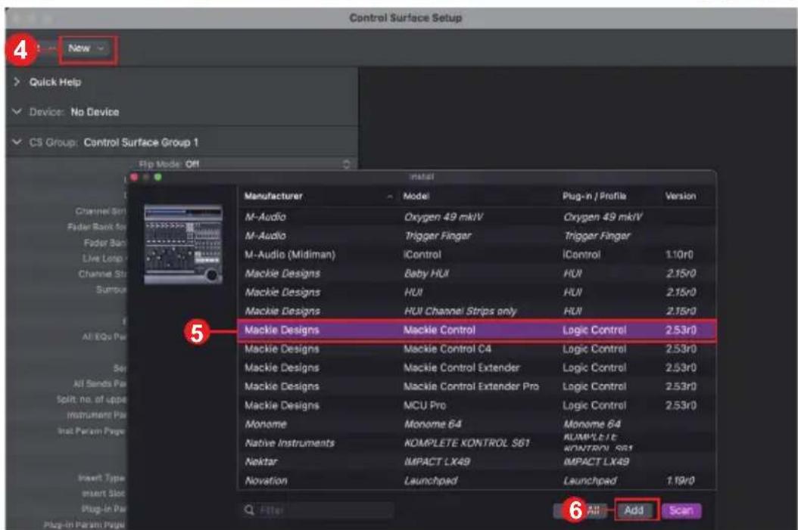Select the Nektar IMPACT LX49 row
The height and width of the screenshot is (530, 798).
tap(476, 462)
